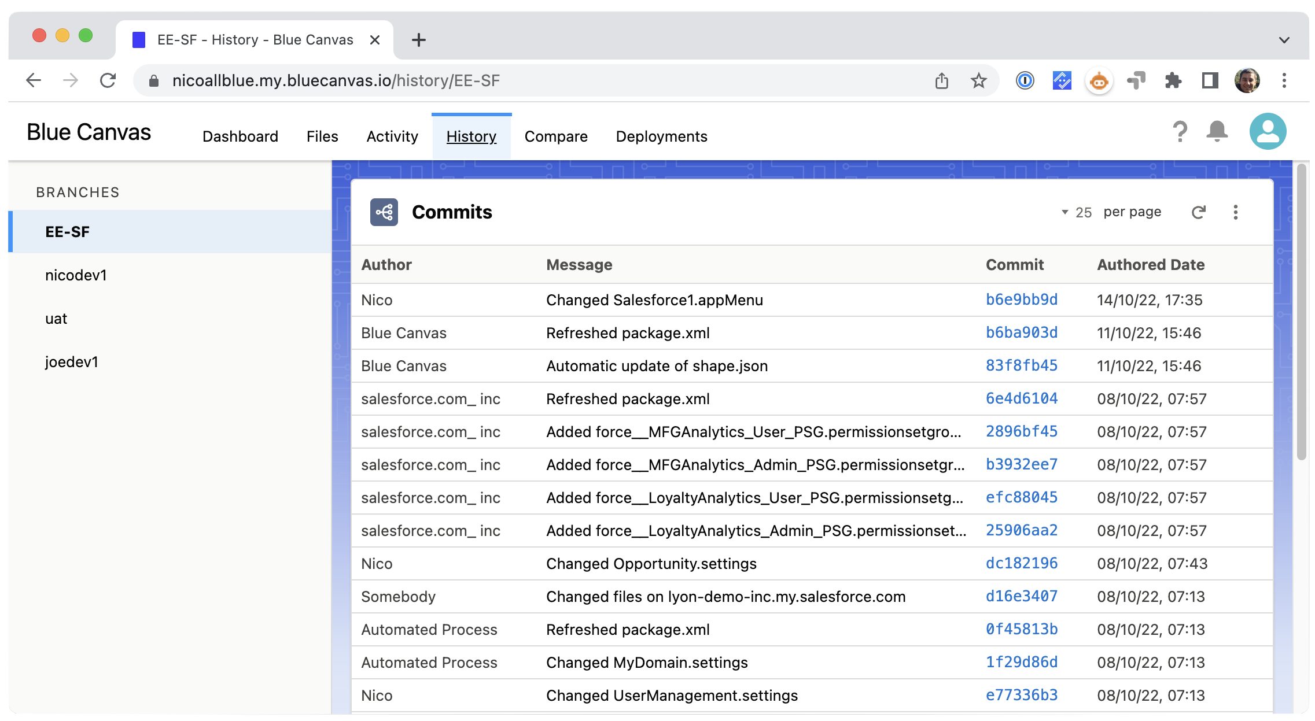
Task: Refresh the commits list
Action: pos(1199,212)
